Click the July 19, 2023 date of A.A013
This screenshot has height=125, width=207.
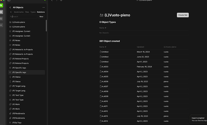[142, 116]
